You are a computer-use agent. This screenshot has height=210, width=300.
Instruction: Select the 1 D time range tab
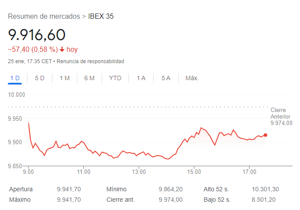[15, 78]
